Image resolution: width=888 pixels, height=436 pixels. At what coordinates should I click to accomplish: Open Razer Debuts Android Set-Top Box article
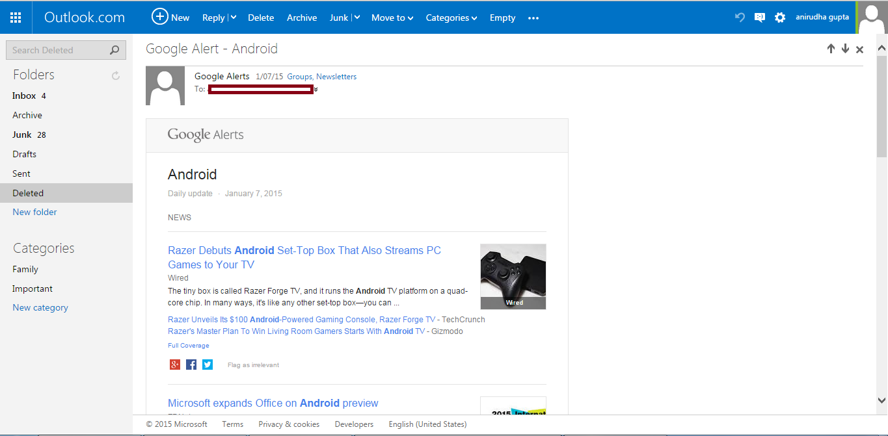(304, 257)
